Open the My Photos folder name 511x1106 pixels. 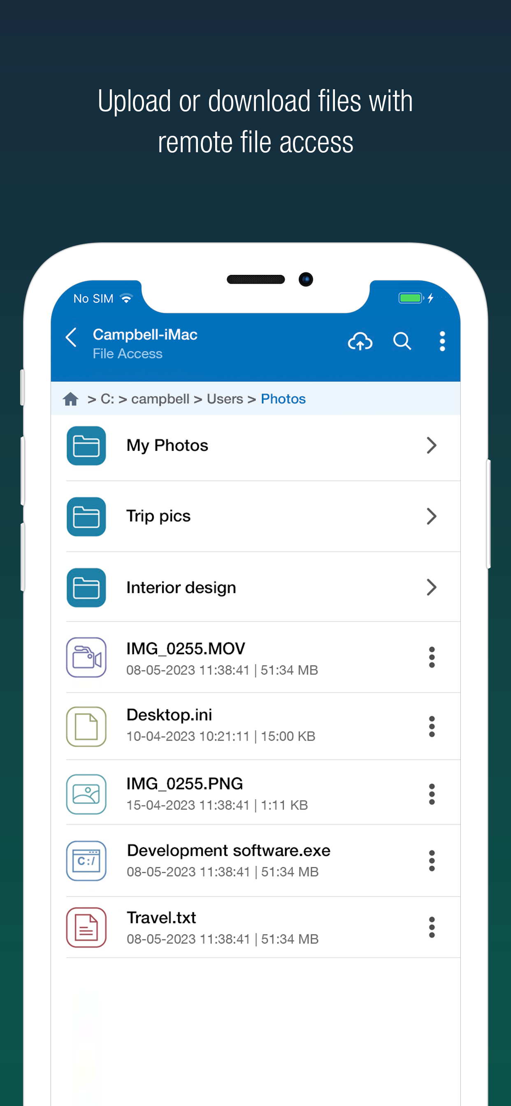(x=167, y=446)
